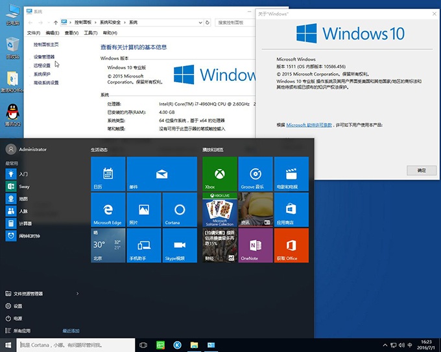
Task: Open the Mail (邮件) tile
Action: (x=161, y=173)
